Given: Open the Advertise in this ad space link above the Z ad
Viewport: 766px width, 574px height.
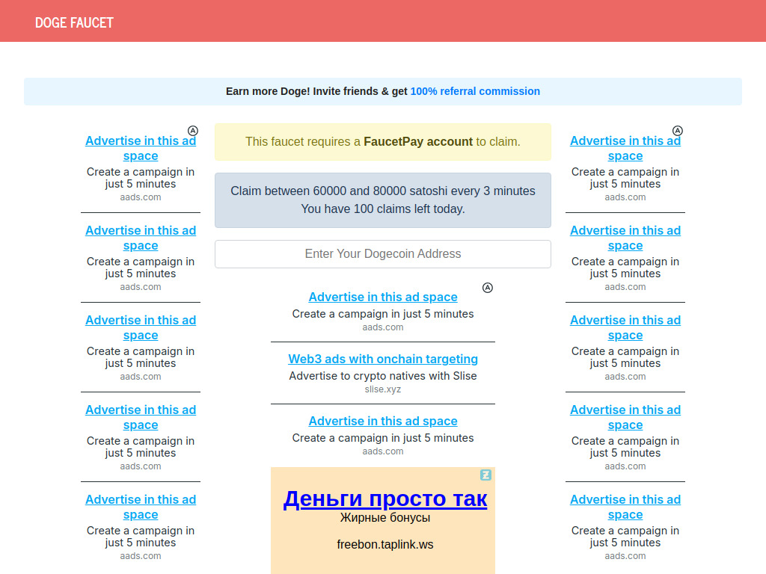Looking at the screenshot, I should pos(383,421).
